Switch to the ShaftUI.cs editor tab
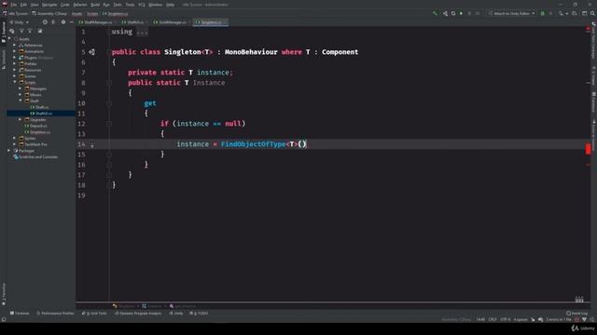Image resolution: width=597 pixels, height=335 pixels. click(133, 22)
